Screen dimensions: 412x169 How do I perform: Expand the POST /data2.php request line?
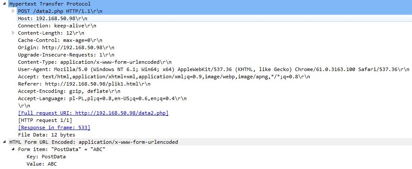(x=13, y=11)
